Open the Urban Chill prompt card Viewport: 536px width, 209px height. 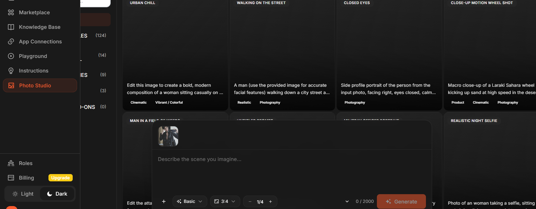coord(175,55)
